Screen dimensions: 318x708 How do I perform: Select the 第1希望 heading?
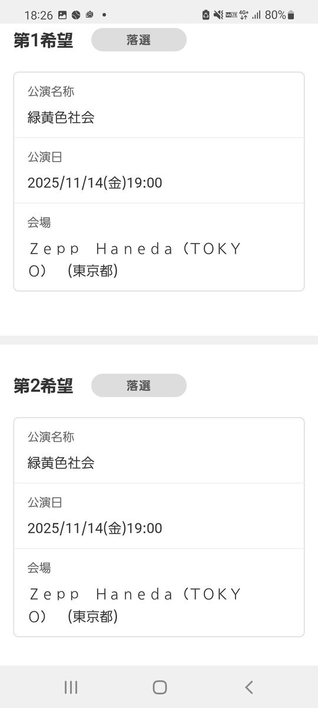pos(44,41)
